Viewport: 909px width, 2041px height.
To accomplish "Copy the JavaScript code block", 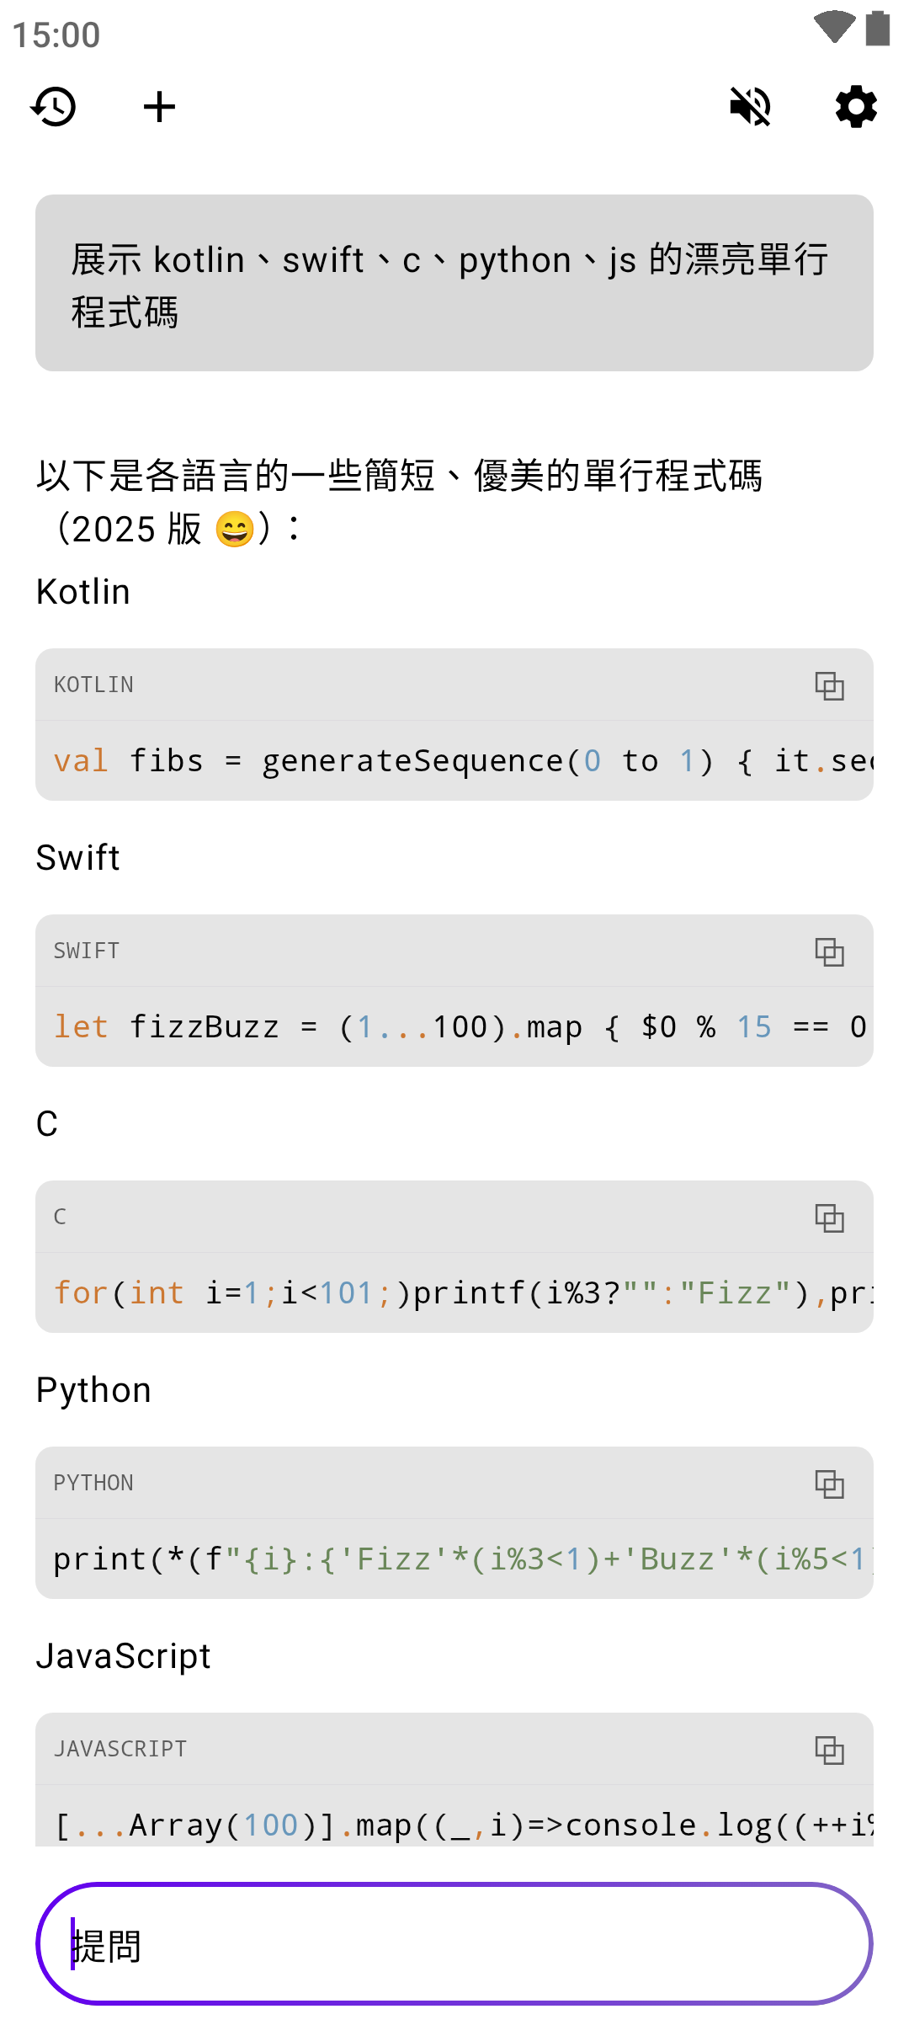I will pos(829,1750).
